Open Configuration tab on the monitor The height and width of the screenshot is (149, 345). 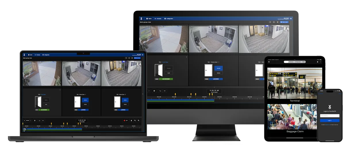coord(169,19)
